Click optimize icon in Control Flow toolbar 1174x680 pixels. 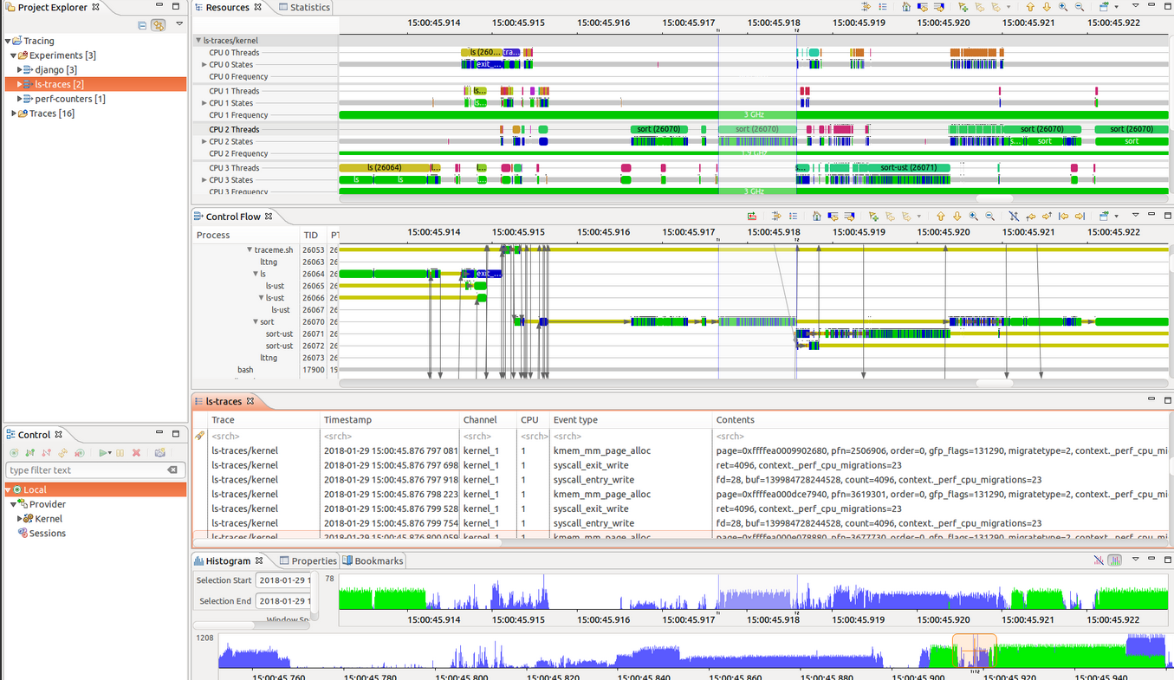(x=752, y=217)
